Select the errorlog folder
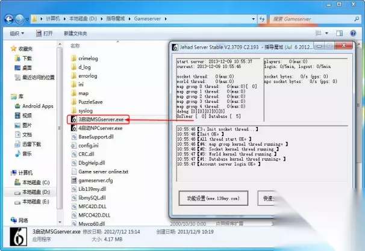 click(84, 76)
